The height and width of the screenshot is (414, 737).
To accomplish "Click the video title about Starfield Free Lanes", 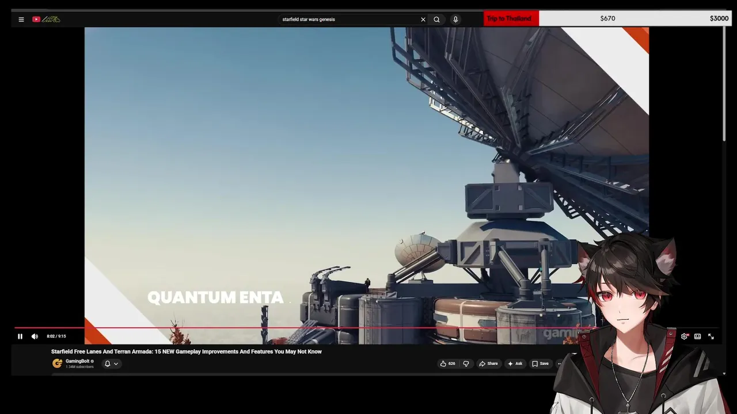I will (x=187, y=351).
